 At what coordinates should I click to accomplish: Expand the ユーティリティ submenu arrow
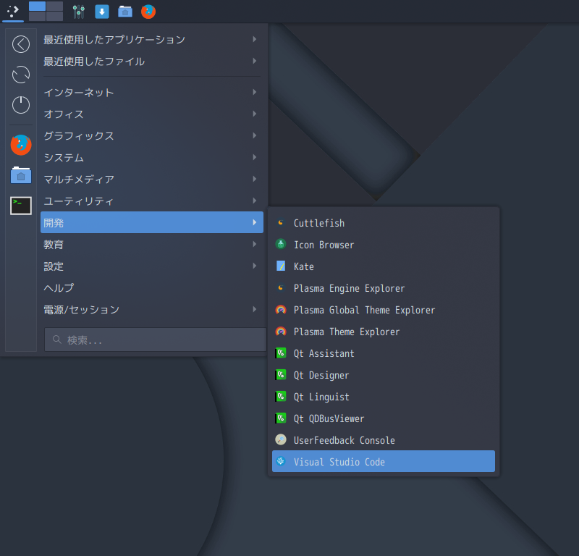255,201
